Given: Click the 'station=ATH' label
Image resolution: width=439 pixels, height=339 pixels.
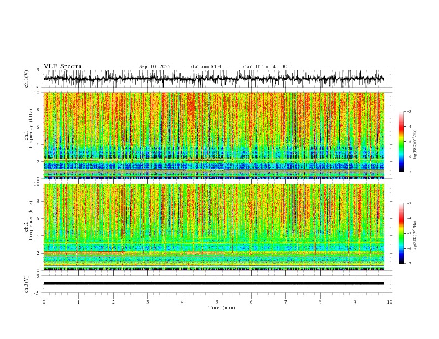Looking at the screenshot, I should (x=206, y=66).
